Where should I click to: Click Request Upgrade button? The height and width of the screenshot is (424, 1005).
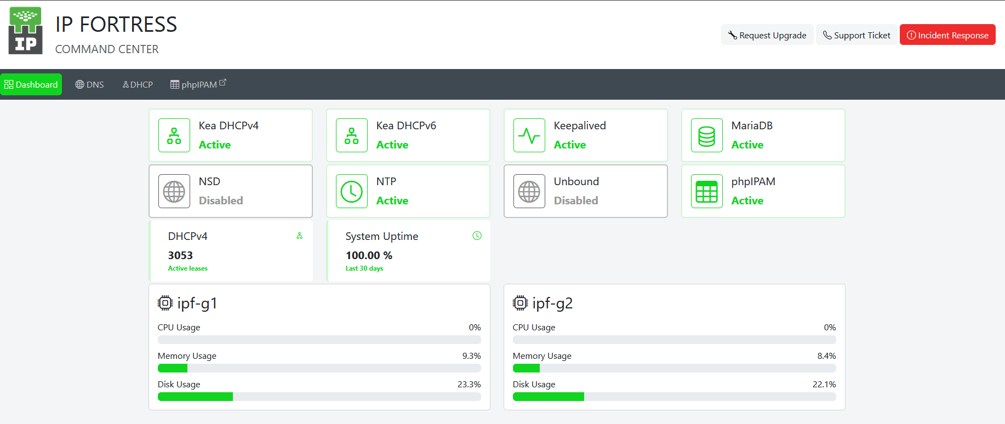pos(767,35)
